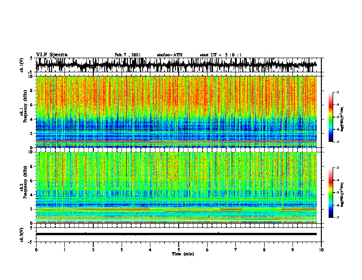
Task: Click the ch.2 spectrogram "2" kHz tick label
Action: click(x=32, y=209)
